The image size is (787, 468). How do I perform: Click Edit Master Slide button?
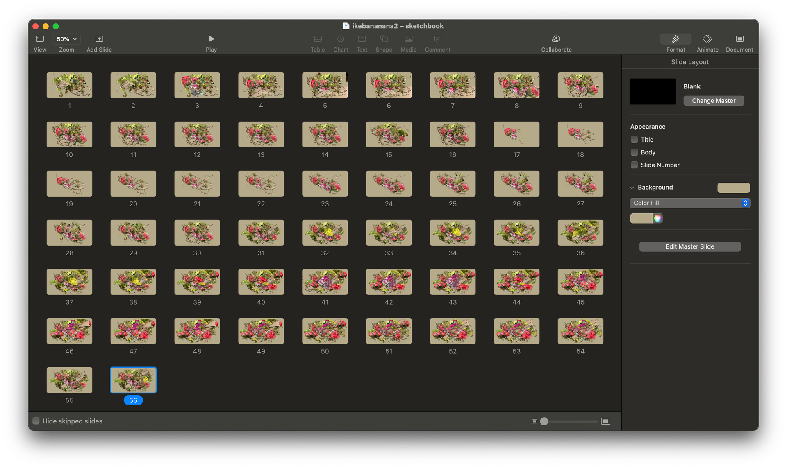click(x=689, y=246)
